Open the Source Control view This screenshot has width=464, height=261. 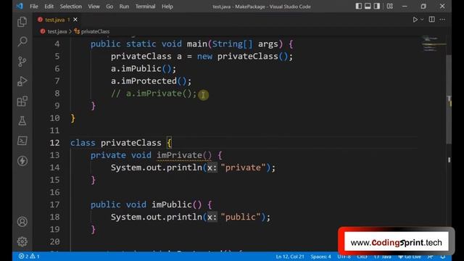[x=22, y=61]
